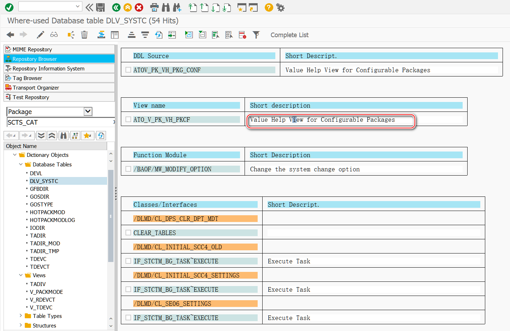
Task: Select V_PACKMODE view in the tree
Action: pyautogui.click(x=46, y=292)
